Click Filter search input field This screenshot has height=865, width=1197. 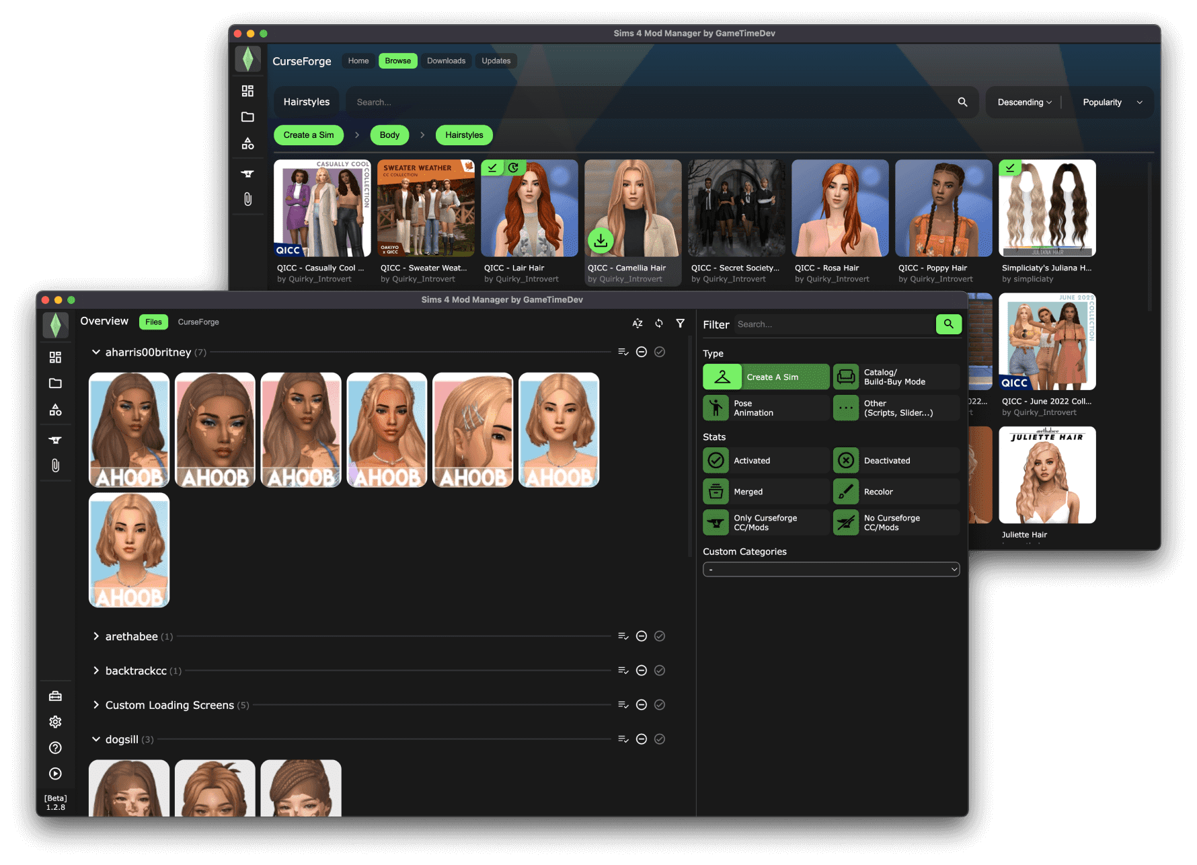point(834,324)
